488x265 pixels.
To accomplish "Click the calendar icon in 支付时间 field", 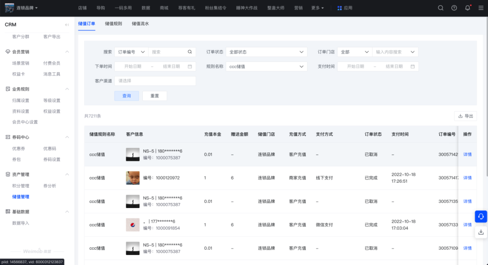I will (x=413, y=66).
